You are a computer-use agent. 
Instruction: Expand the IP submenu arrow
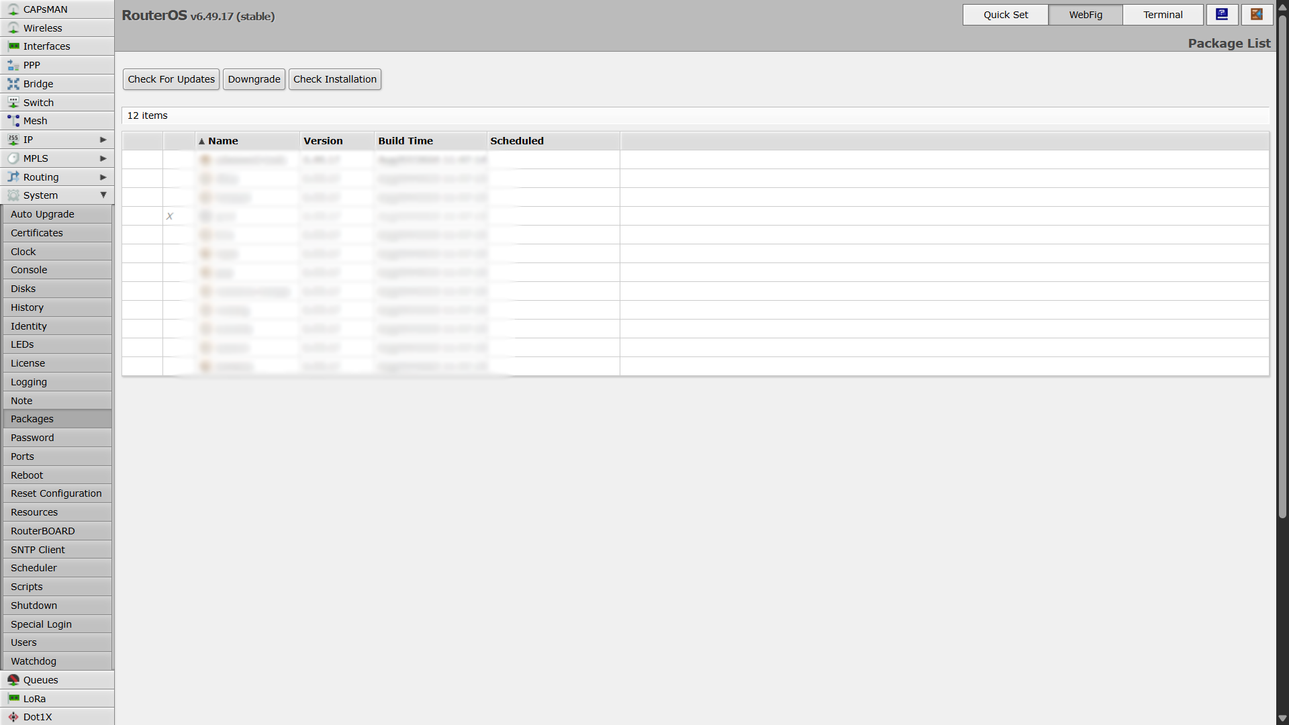pyautogui.click(x=103, y=140)
